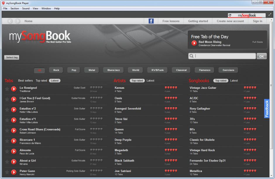Reload page via refresh icon
Viewport: 275px width, 179px height.
click(x=230, y=15)
